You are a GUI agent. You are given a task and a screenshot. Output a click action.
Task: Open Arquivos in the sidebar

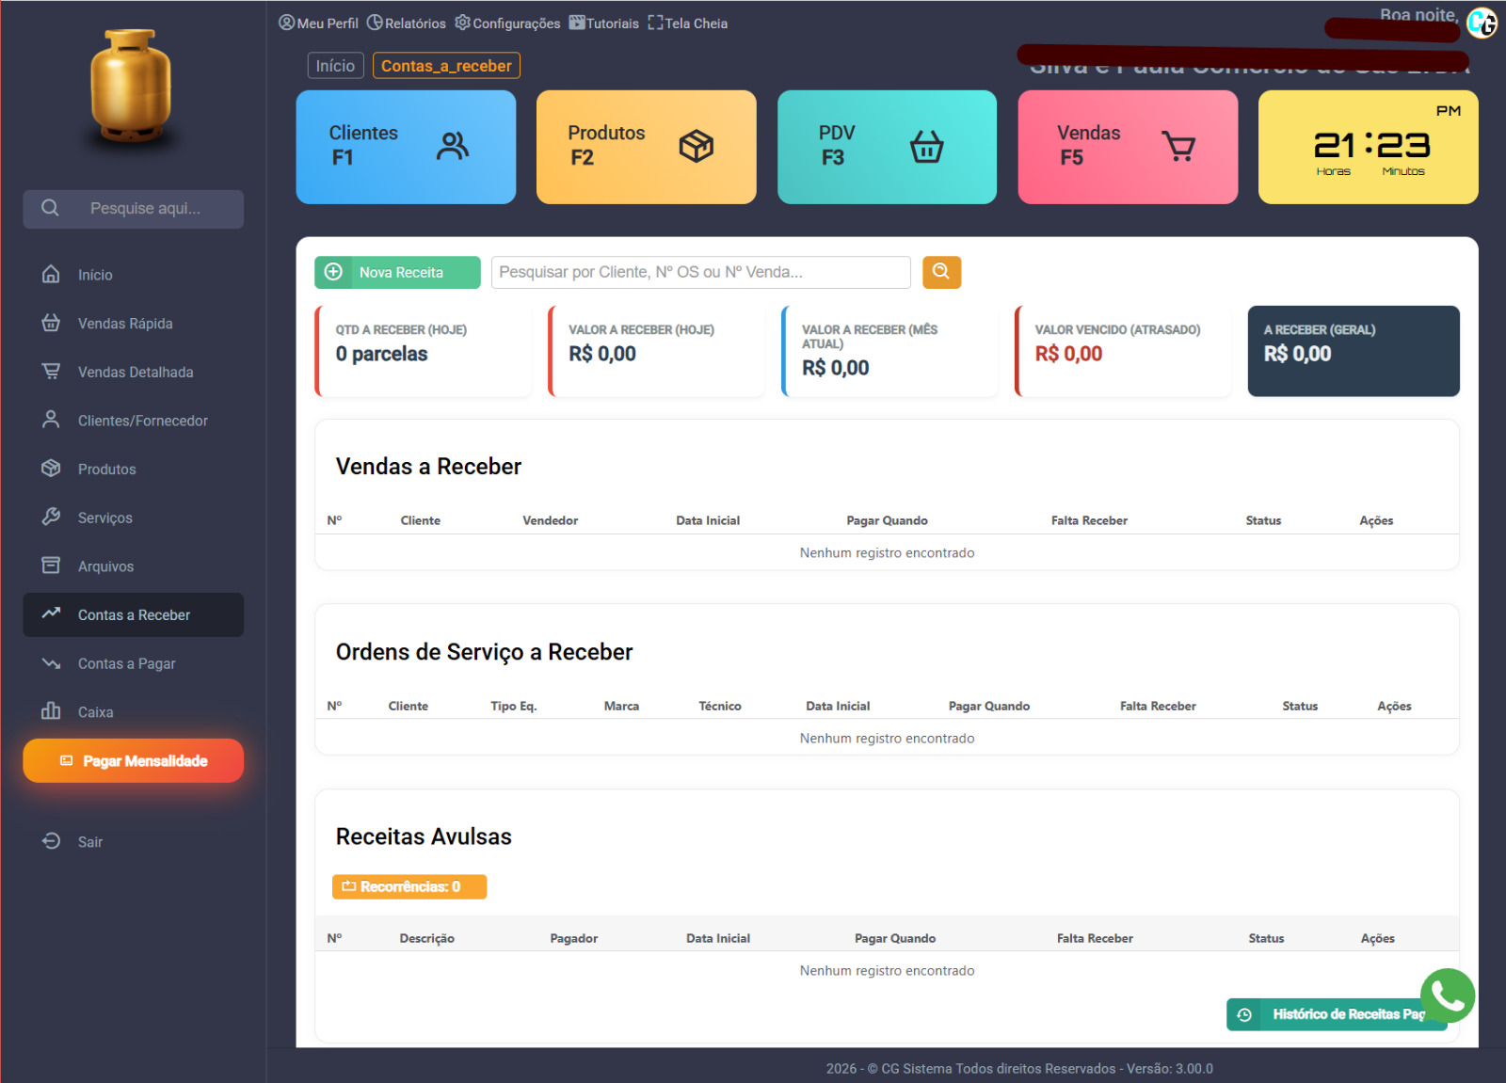click(x=134, y=566)
